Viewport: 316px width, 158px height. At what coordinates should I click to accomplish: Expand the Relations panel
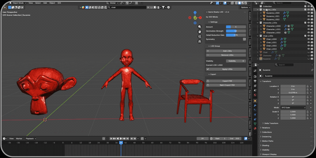pos(266,128)
